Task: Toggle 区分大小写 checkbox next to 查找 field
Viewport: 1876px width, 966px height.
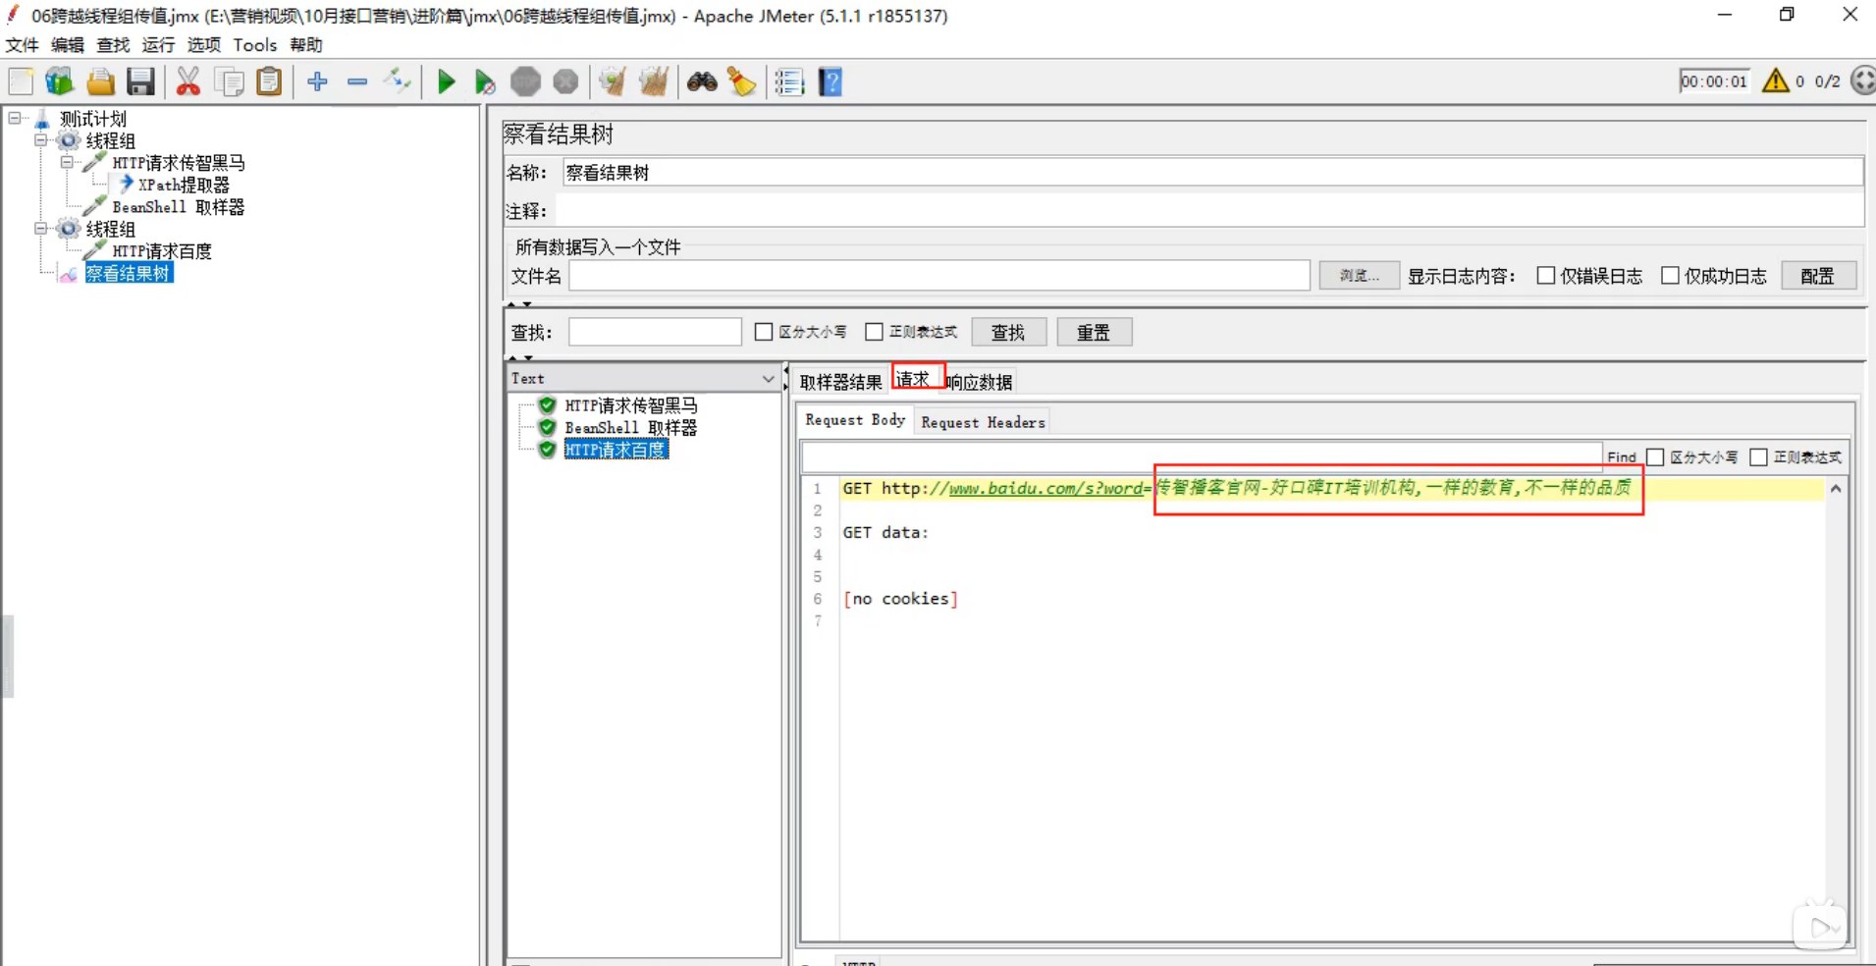Action: coord(764,332)
